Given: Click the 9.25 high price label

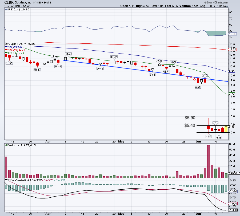Looking at the screenshot, I should click(205, 75).
